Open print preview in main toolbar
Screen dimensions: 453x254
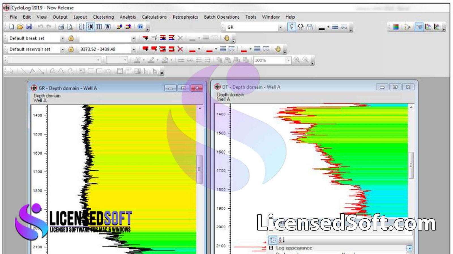click(x=70, y=27)
